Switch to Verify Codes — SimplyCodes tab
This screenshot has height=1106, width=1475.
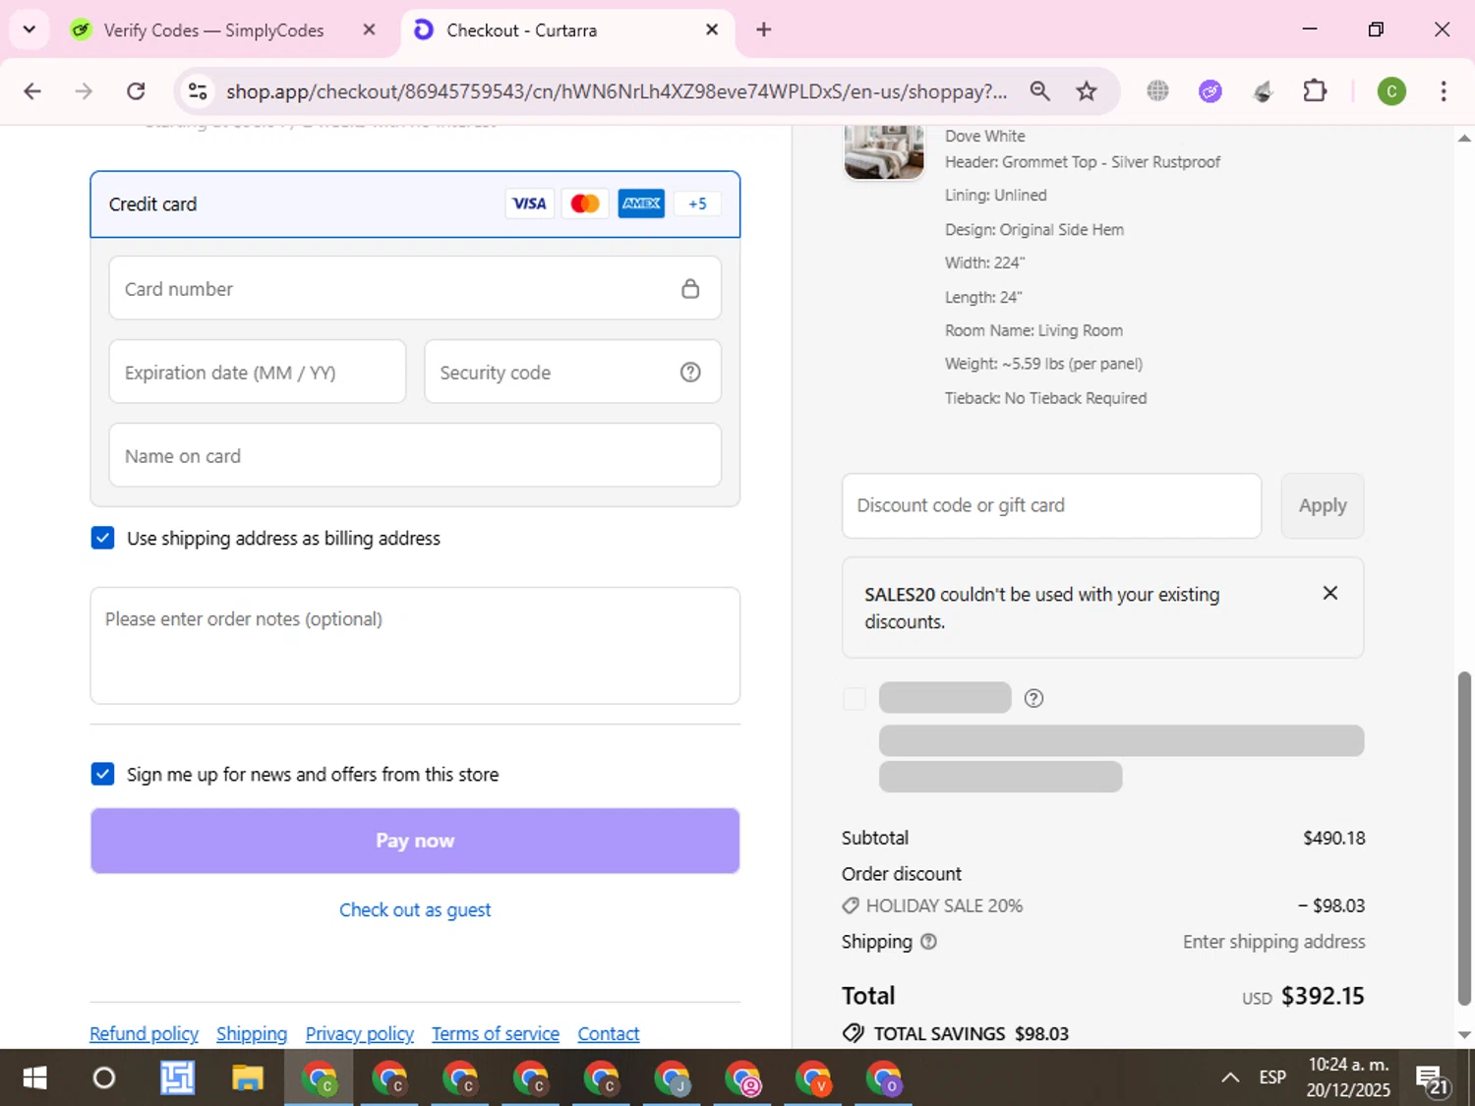point(213,30)
